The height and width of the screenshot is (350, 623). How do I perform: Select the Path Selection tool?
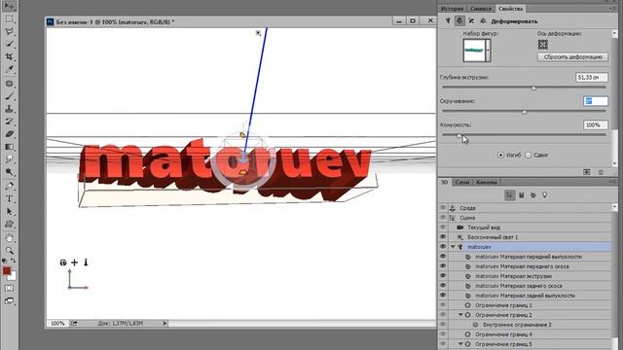(9, 212)
